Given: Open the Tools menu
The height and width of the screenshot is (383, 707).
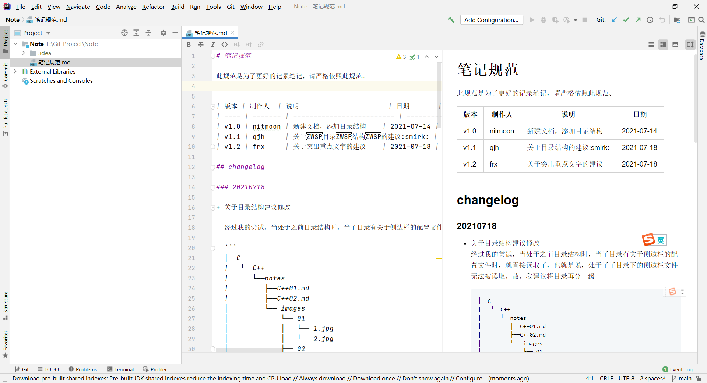Looking at the screenshot, I should click(213, 7).
